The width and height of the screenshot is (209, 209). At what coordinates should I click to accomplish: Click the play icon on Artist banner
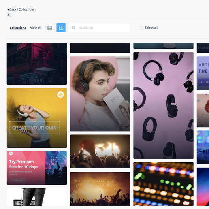(x=202, y=82)
